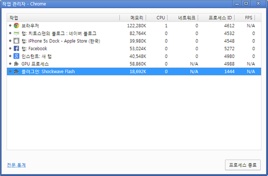The width and height of the screenshot is (268, 176).
Task: Click memory value 39,980K
Action: coord(138,41)
